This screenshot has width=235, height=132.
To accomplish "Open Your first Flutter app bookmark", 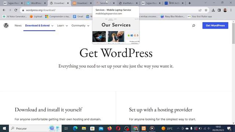I will pos(200,16).
